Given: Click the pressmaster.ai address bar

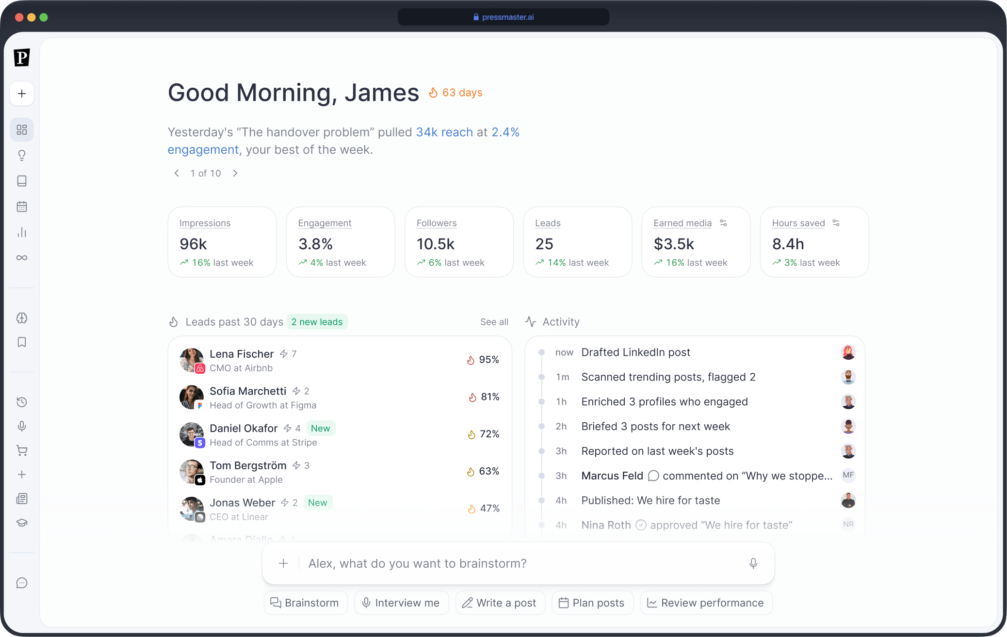Looking at the screenshot, I should pos(503,17).
